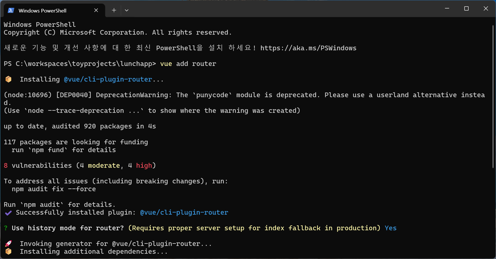Click the purple checkmark beside 'Successfully installed plugin'

[x=8, y=213]
